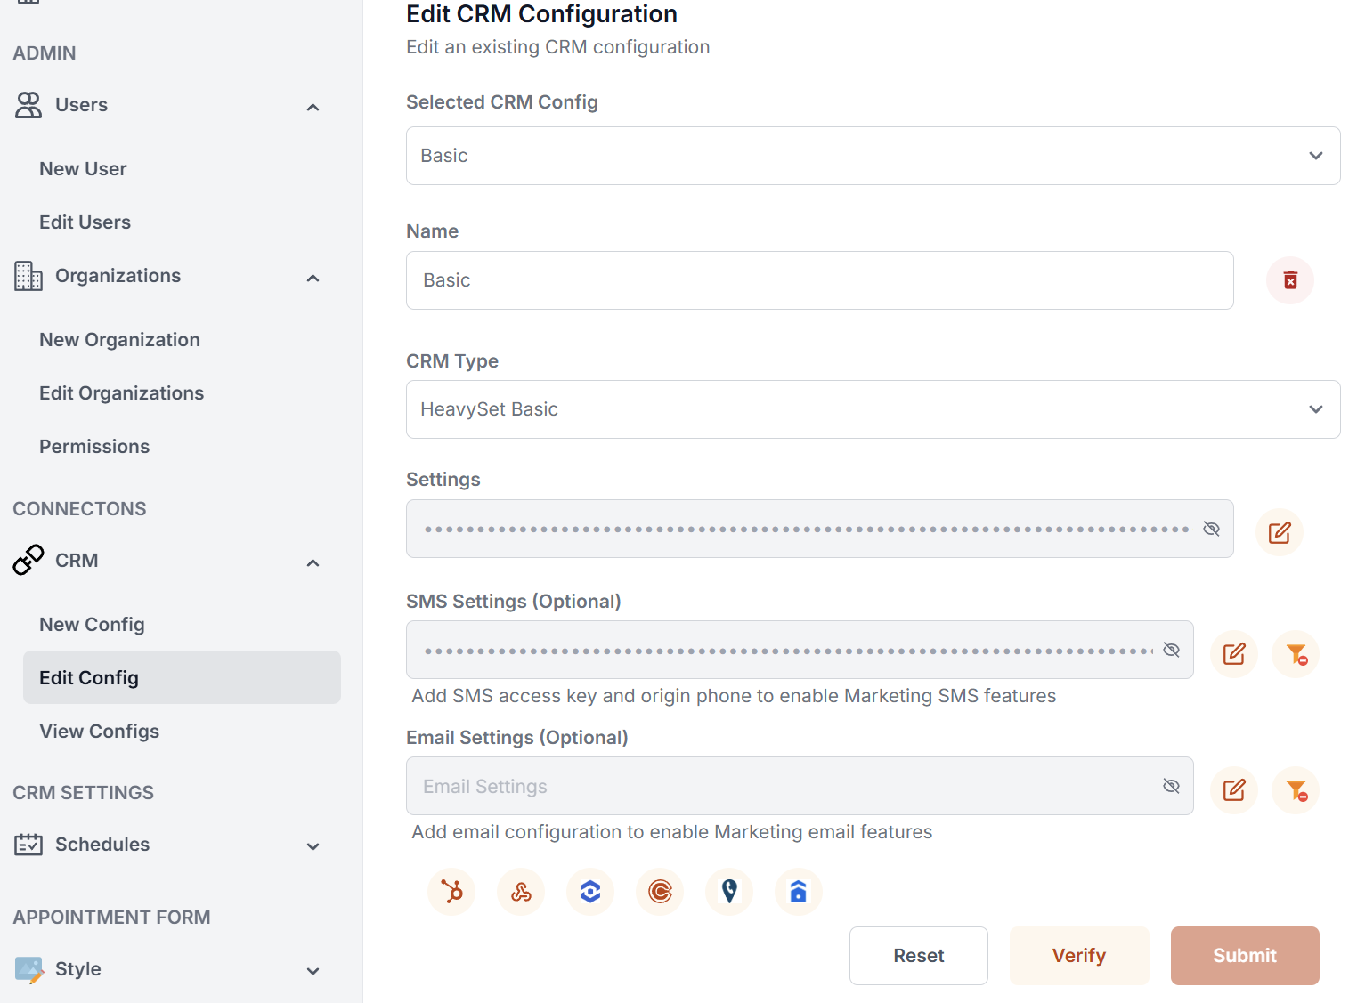The height and width of the screenshot is (1003, 1365).
Task: Click the HubSpot integration icon
Action: pyautogui.click(x=451, y=892)
